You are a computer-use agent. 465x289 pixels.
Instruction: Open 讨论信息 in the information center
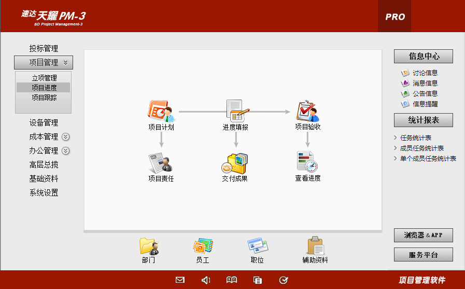425,73
